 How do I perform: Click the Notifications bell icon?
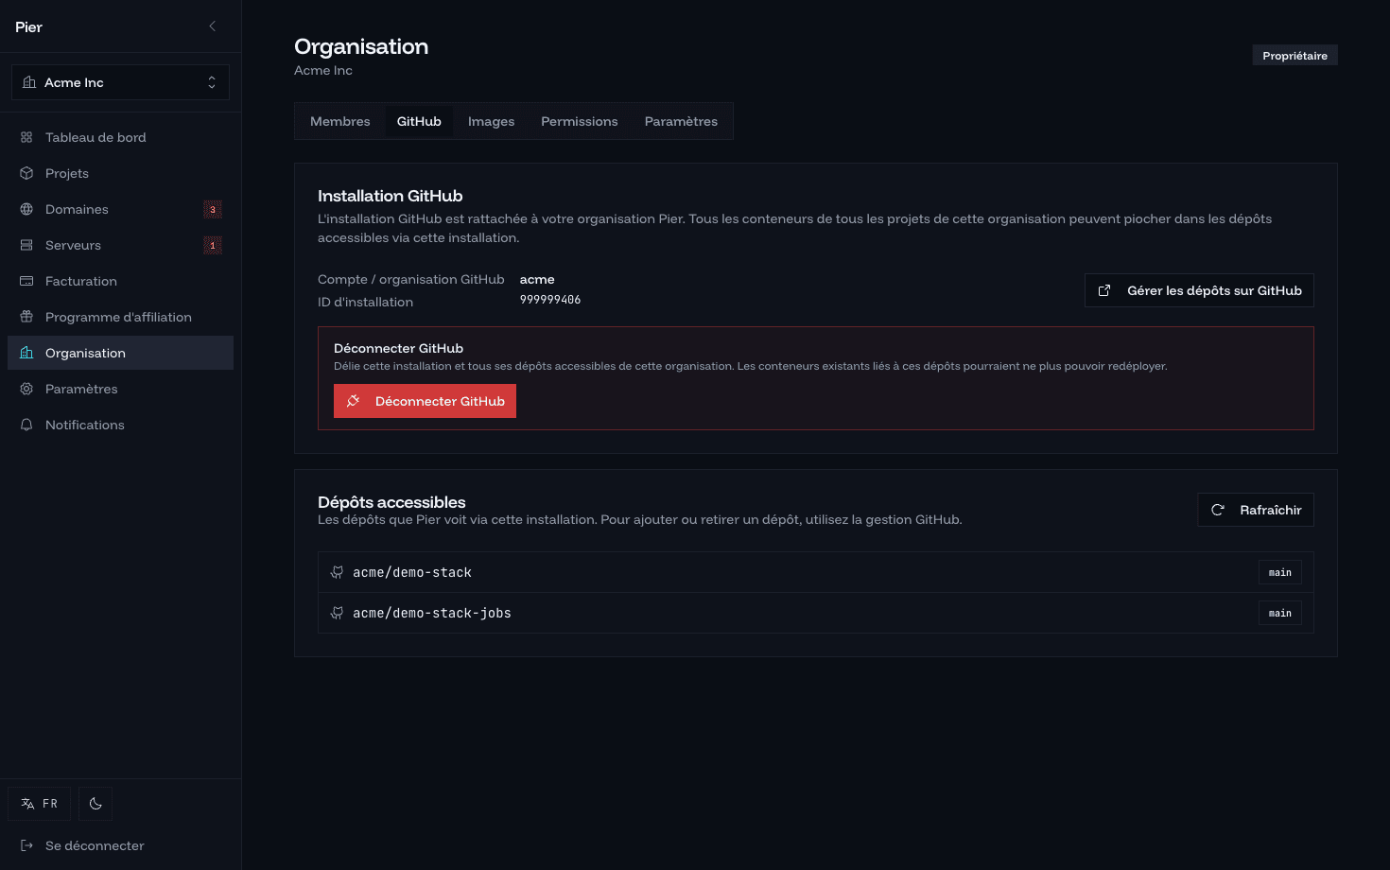[26, 425]
